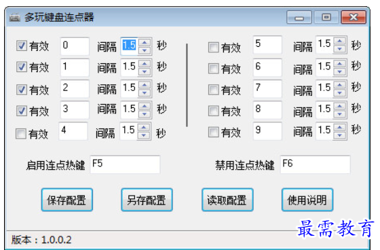Decrease interval for key 9 with down arrow

340,135
